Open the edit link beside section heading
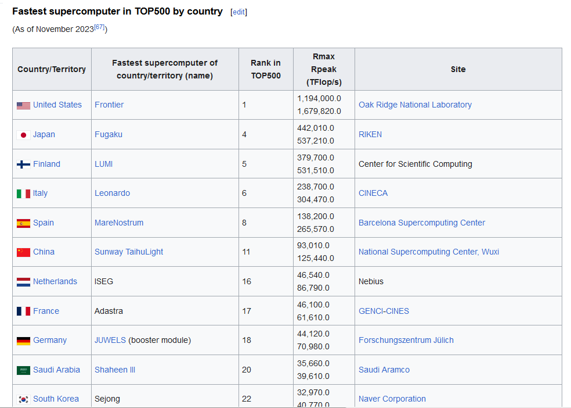Image resolution: width=571 pixels, height=408 pixels. click(x=238, y=12)
